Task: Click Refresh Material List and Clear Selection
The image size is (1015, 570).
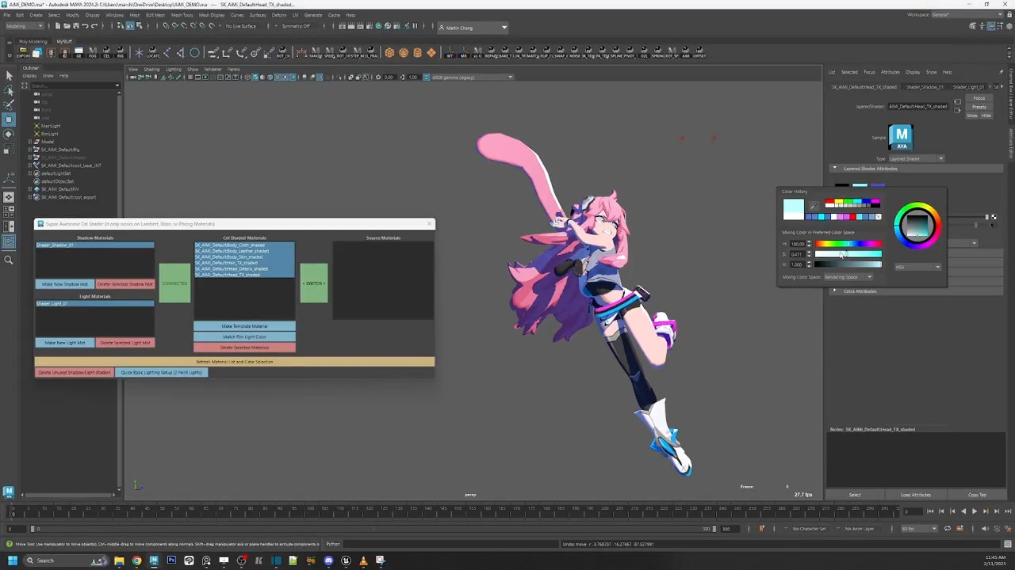Action: (x=235, y=362)
